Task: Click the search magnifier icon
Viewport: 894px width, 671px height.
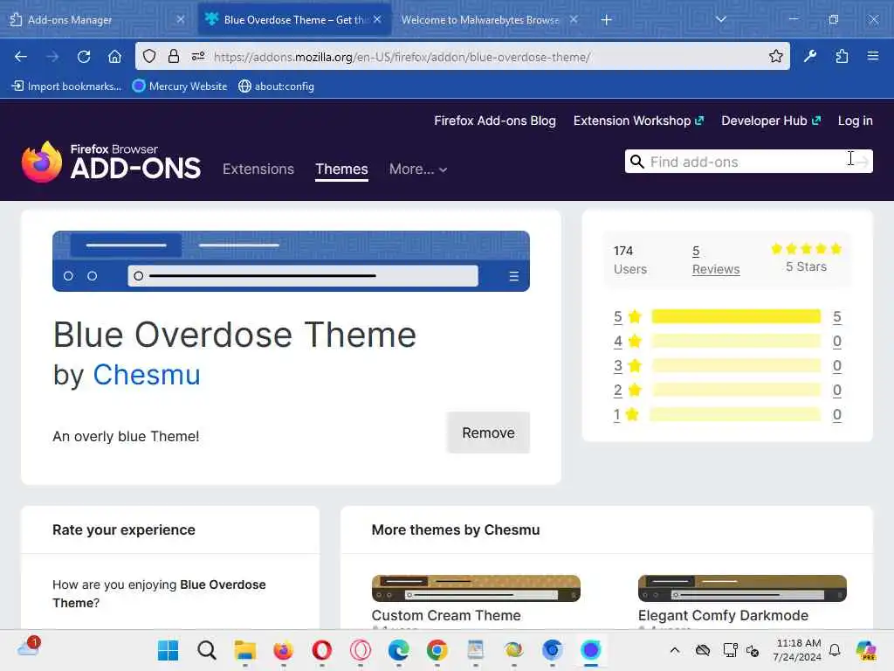Action: 636,162
